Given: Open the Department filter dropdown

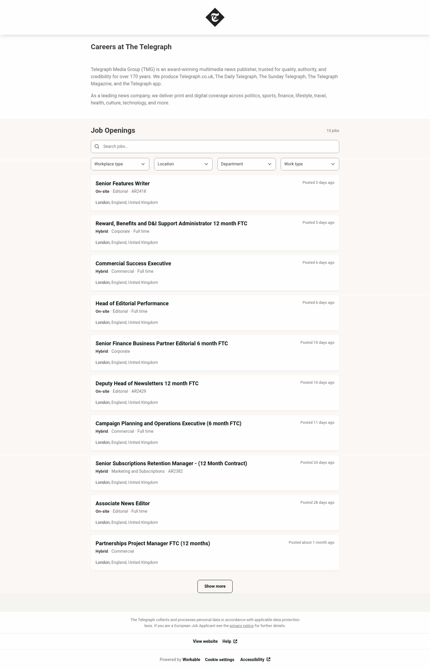Looking at the screenshot, I should [247, 164].
